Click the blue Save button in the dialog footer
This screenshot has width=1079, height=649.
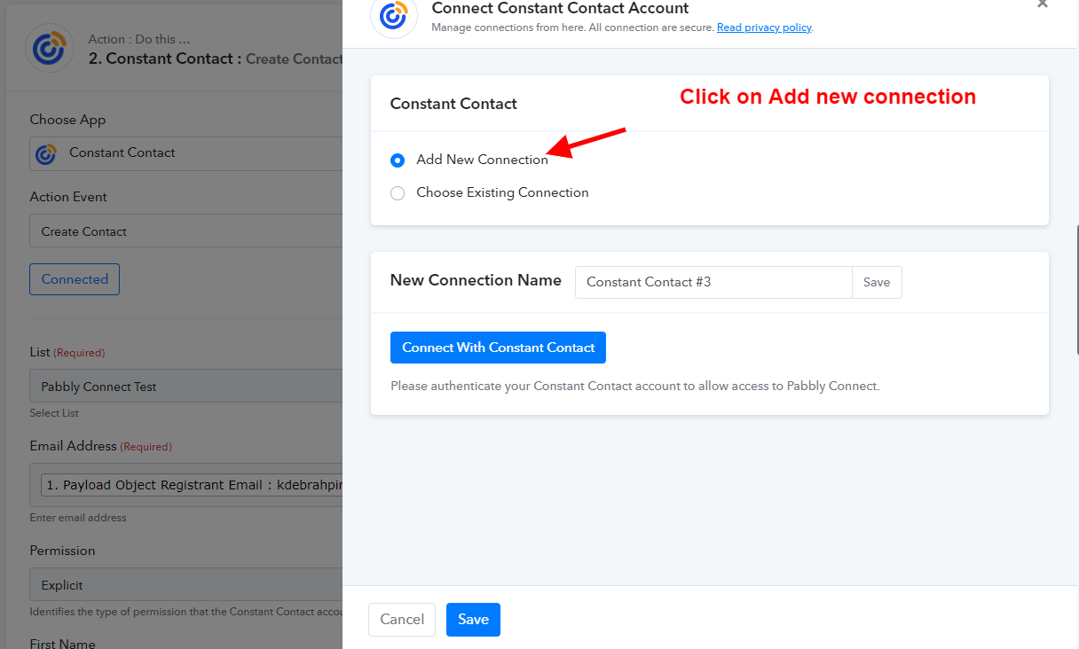point(473,620)
